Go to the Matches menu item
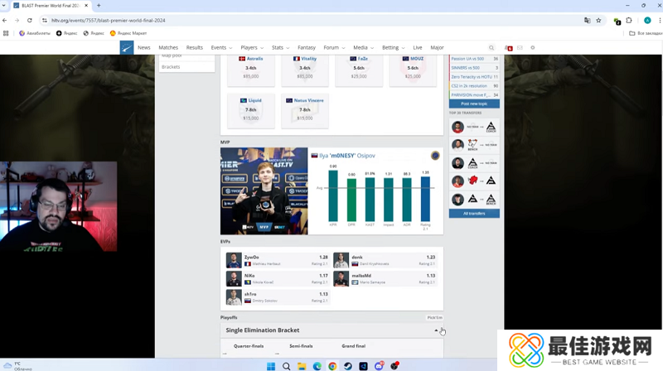 click(168, 48)
